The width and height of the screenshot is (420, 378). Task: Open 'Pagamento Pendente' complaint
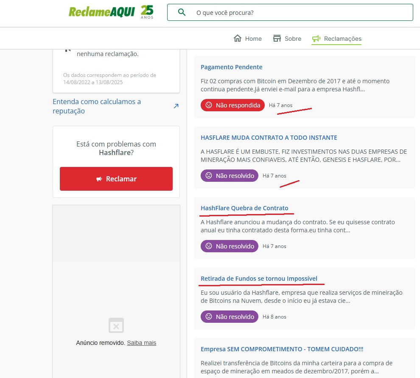(232, 67)
